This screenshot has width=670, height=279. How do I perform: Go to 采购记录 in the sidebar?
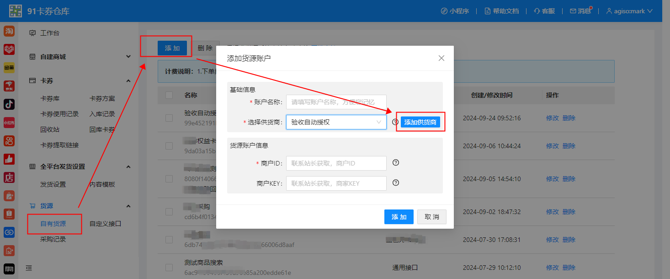pyautogui.click(x=53, y=239)
